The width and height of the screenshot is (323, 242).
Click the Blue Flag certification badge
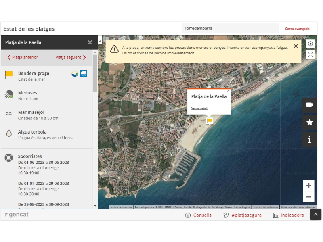pos(84,73)
